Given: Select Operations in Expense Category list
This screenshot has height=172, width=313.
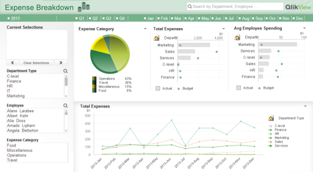Looking at the screenshot, I should click(37, 155).
